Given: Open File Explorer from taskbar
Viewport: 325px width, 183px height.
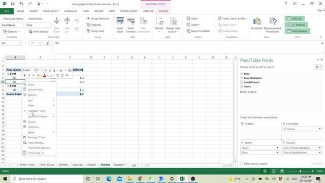Looking at the screenshot, I should click(130, 178).
